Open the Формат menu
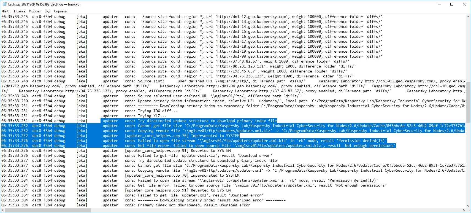The height and width of the screenshot is (213, 471). (x=35, y=11)
